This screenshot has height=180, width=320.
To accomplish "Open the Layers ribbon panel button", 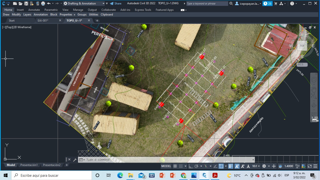I will (27, 14).
